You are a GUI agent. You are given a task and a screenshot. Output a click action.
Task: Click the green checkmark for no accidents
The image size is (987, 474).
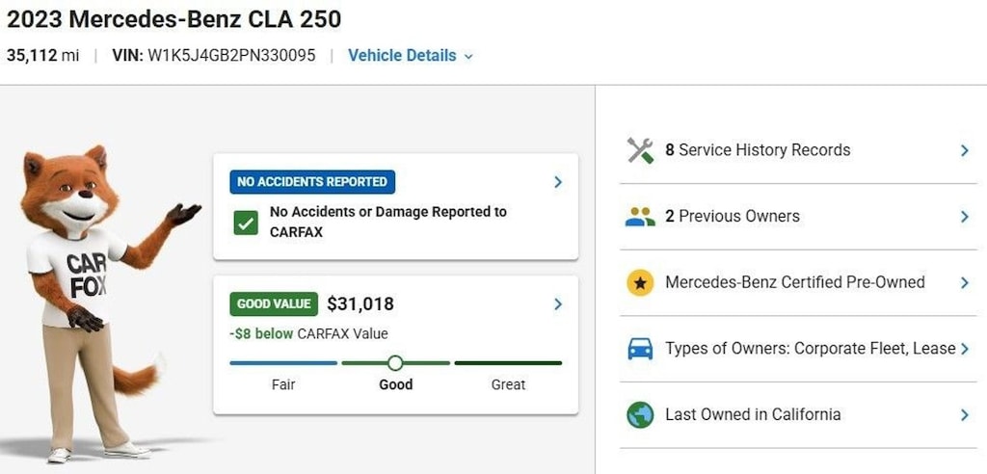click(246, 223)
